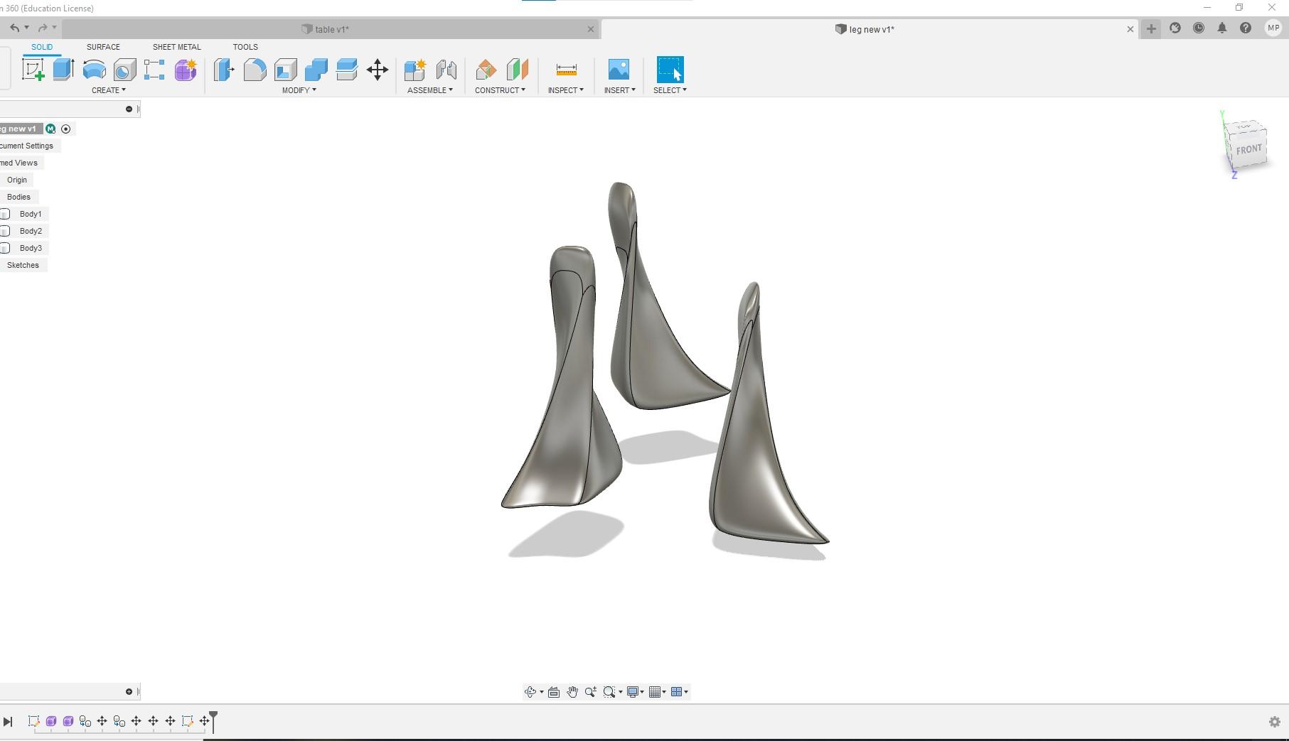1289x741 pixels.
Task: Activate the Extrude tool
Action: click(63, 69)
